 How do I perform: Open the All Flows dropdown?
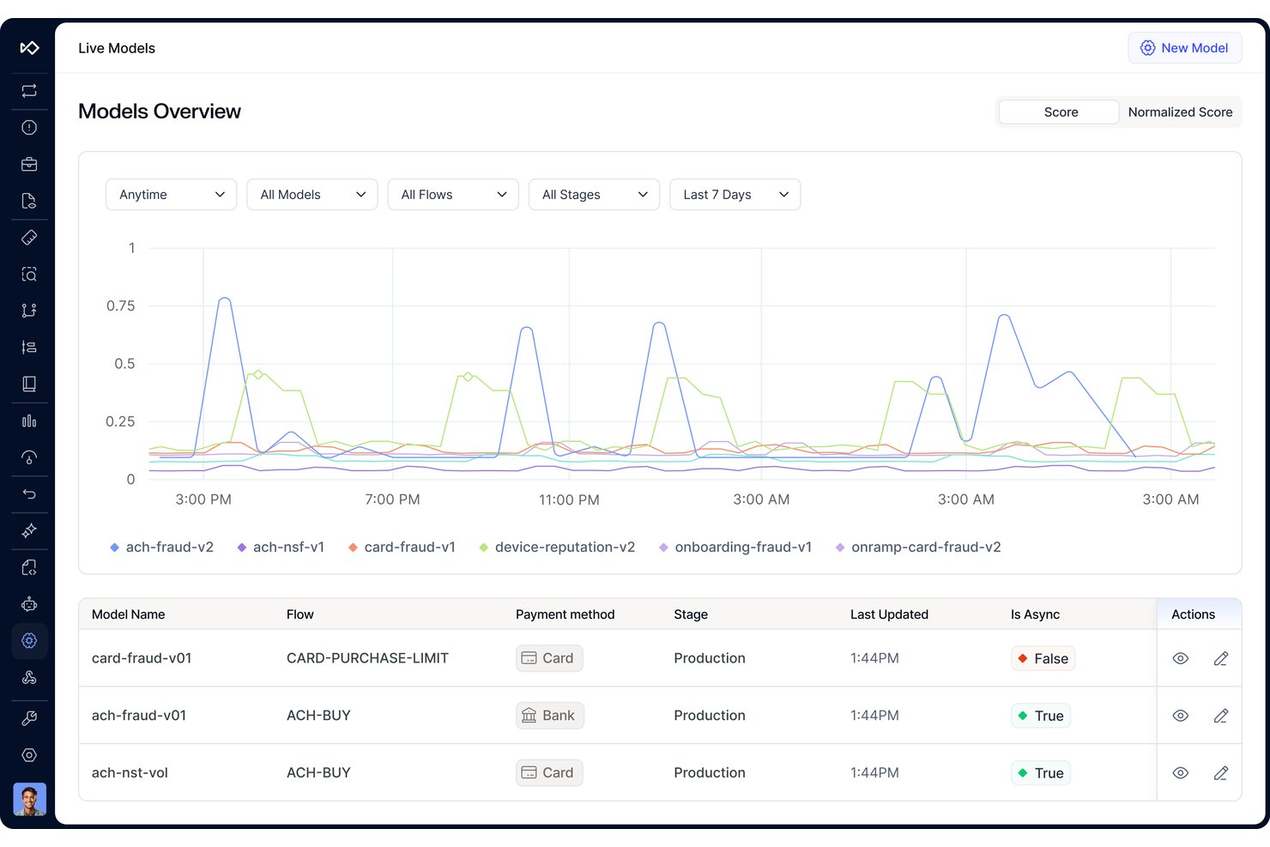(453, 195)
